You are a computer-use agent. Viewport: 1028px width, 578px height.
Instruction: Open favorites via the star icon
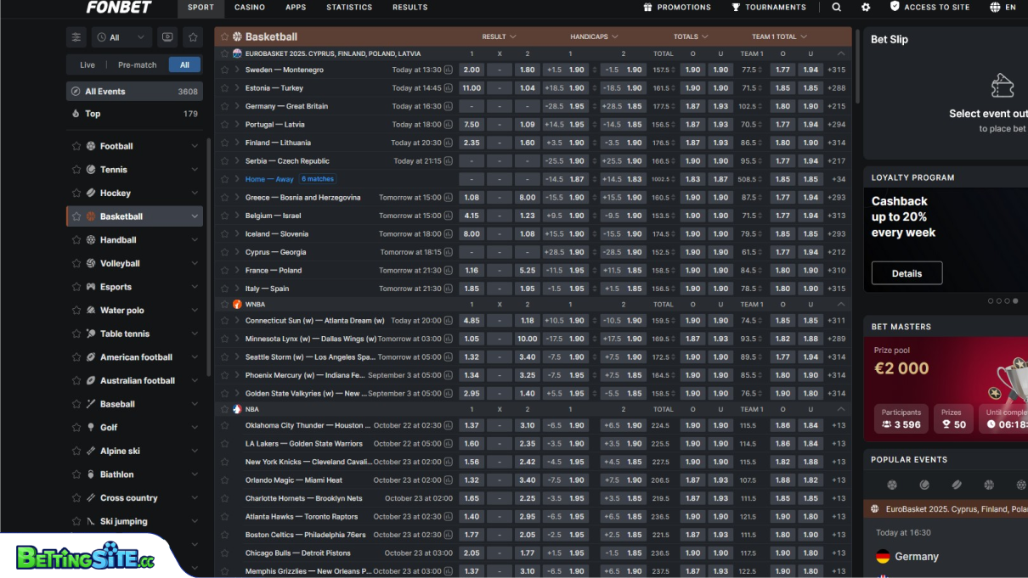194,37
